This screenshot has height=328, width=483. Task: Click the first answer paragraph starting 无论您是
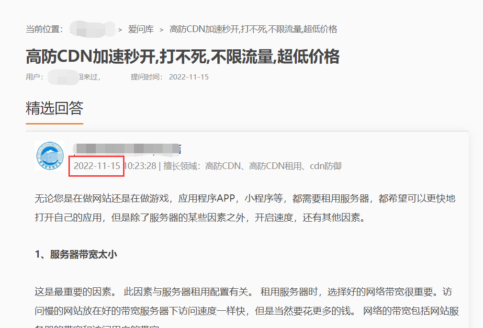pyautogui.click(x=245, y=208)
